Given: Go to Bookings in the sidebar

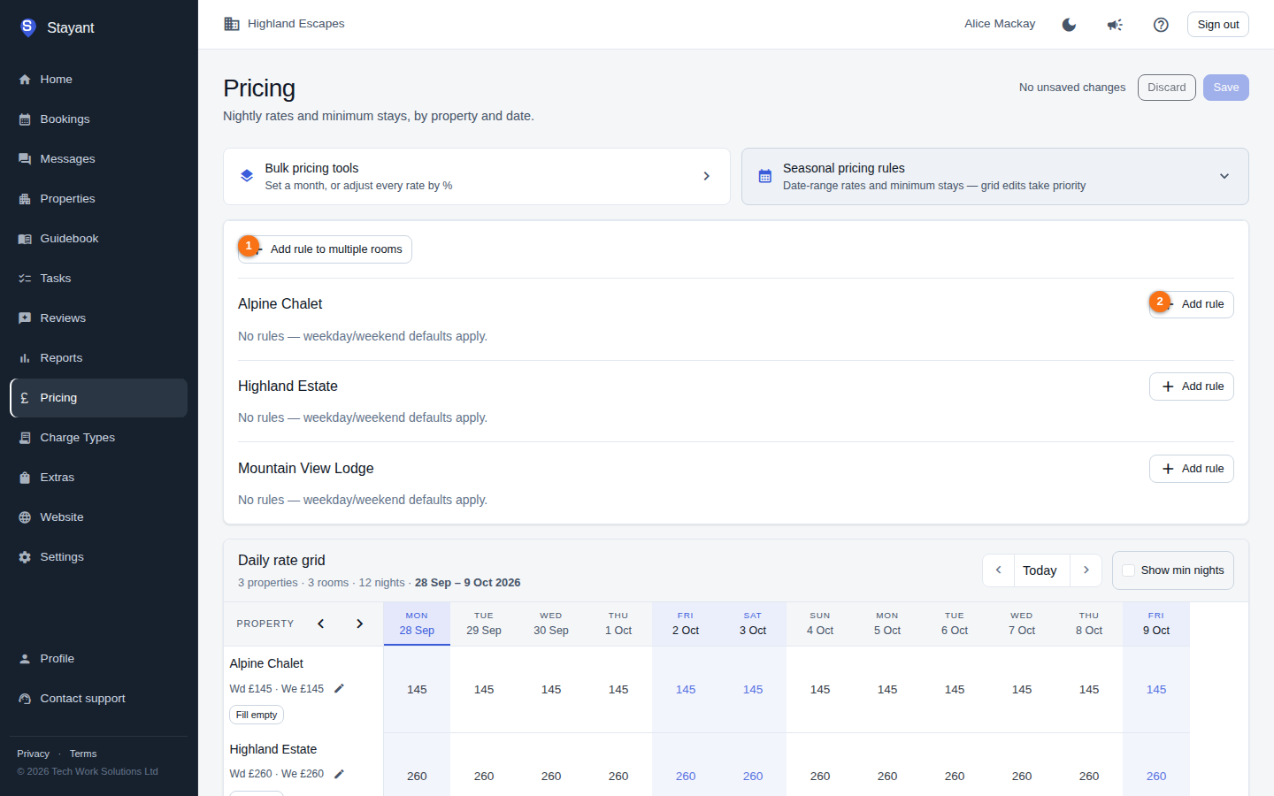Looking at the screenshot, I should click(98, 119).
